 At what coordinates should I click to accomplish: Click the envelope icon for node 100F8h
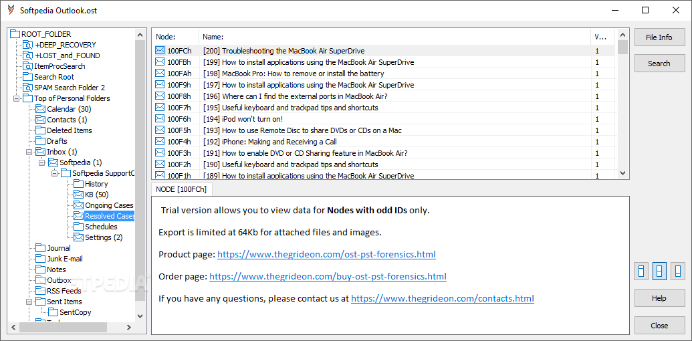160,96
